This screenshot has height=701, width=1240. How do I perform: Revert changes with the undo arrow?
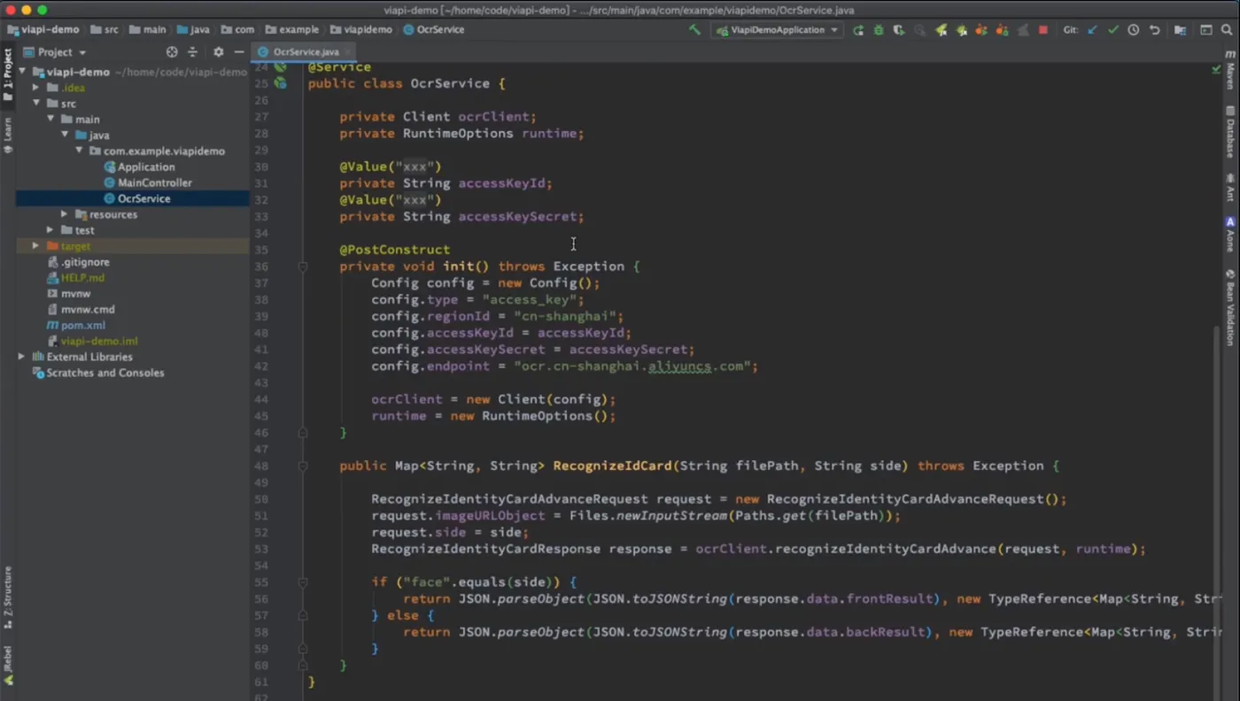click(x=1154, y=29)
